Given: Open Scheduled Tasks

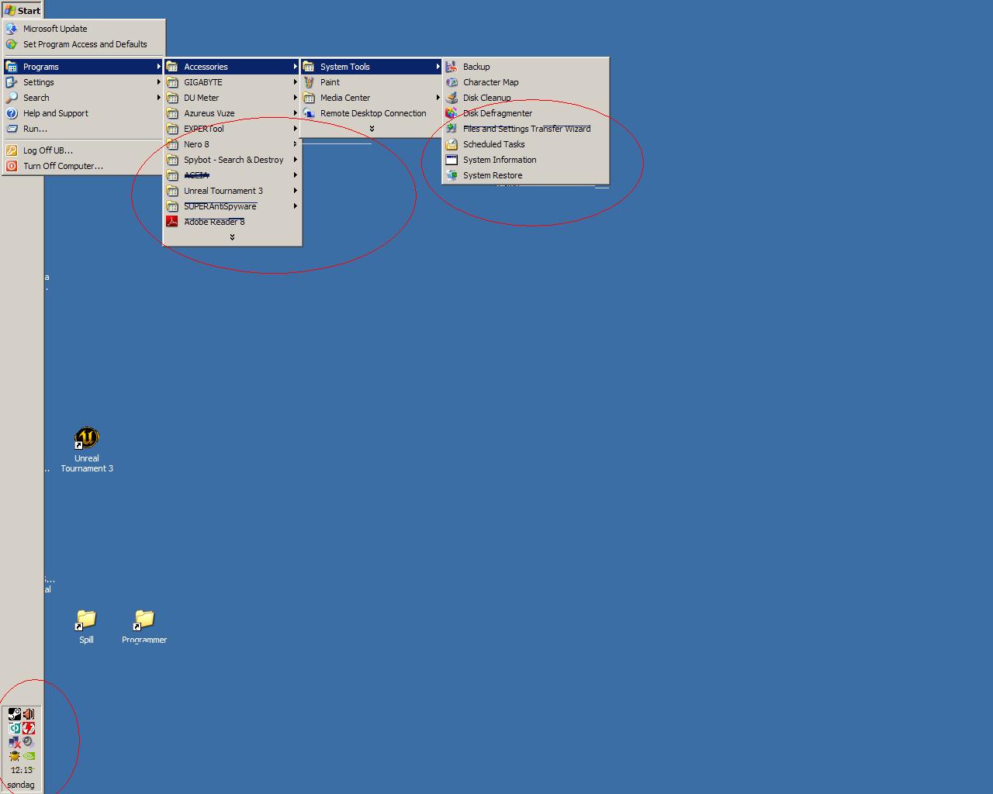Looking at the screenshot, I should click(x=525, y=144).
